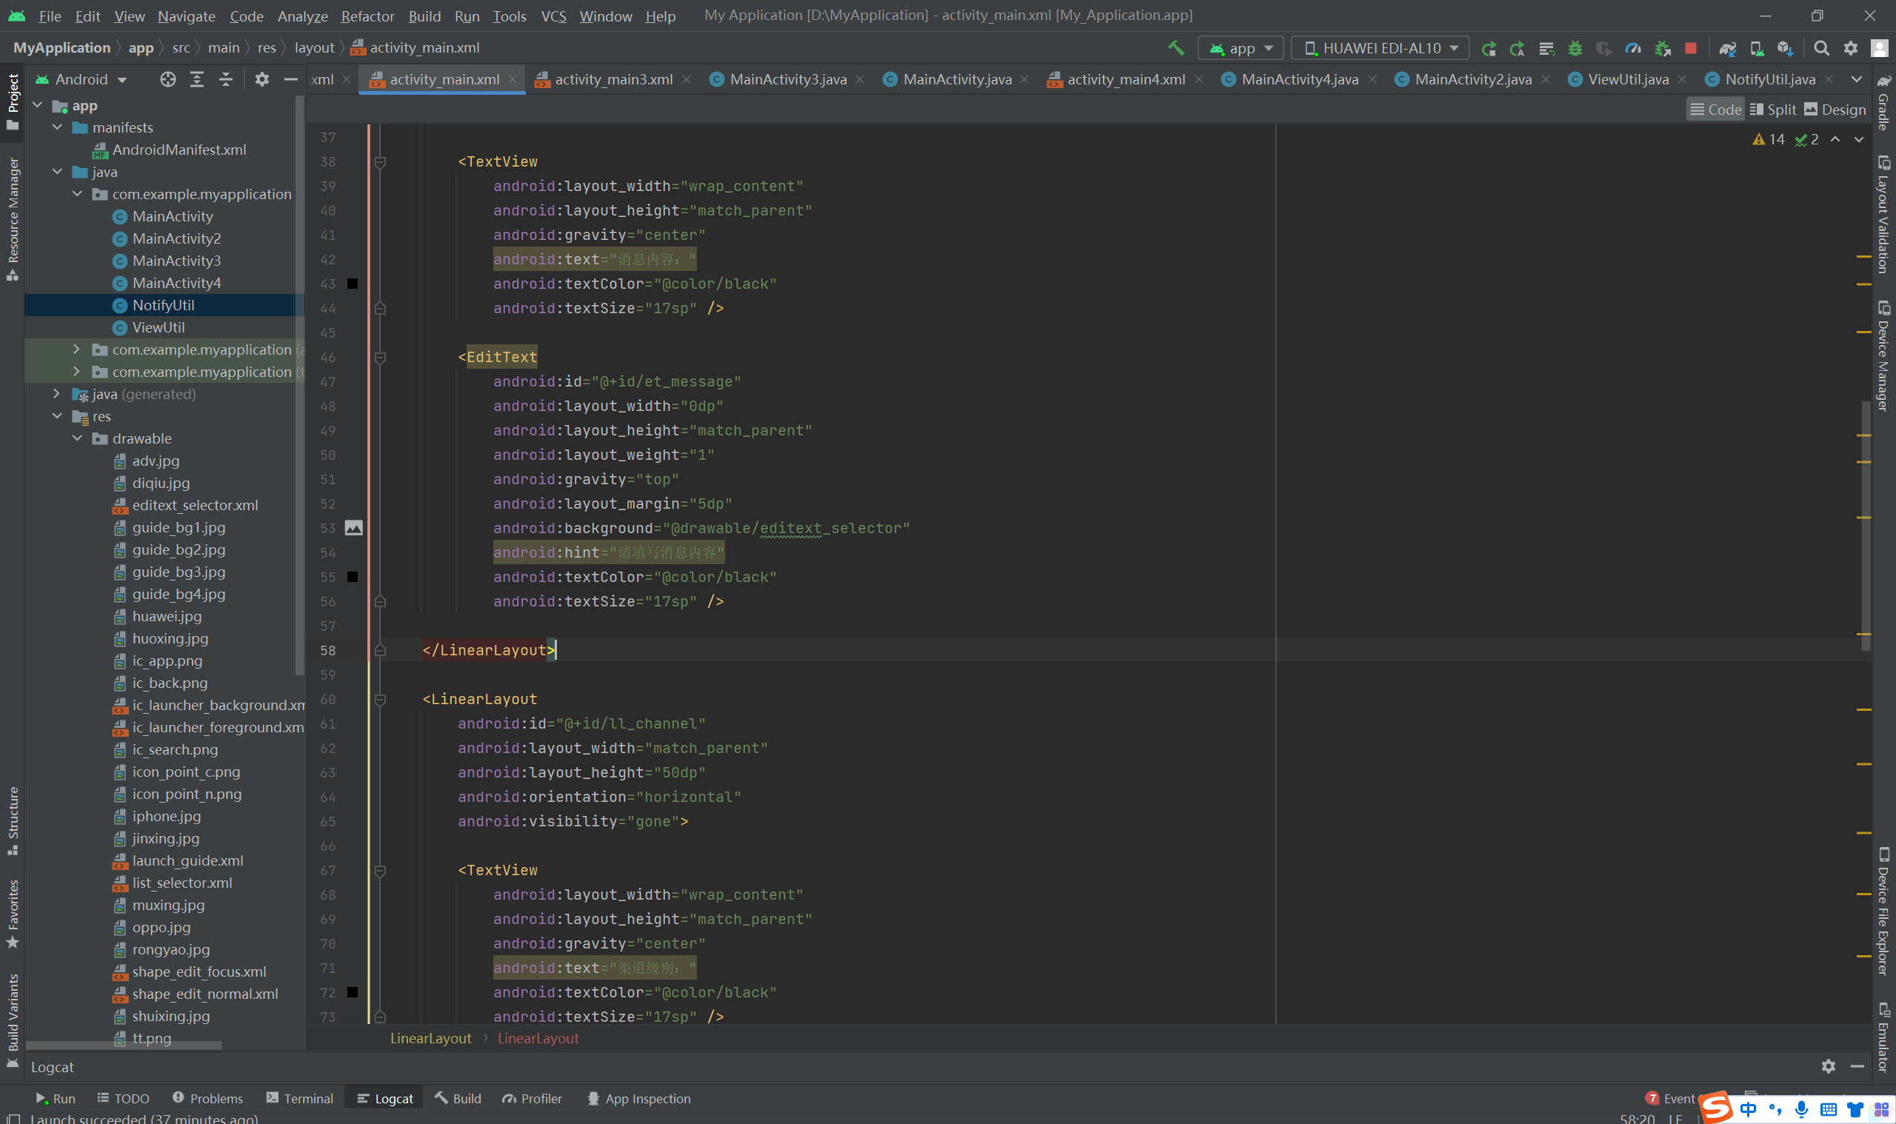Switch editor to Design view mode
The width and height of the screenshot is (1896, 1124).
[x=1835, y=110]
